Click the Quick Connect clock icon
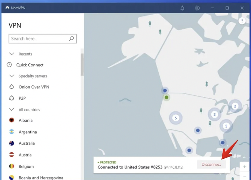This screenshot has height=180, width=251. [9, 65]
